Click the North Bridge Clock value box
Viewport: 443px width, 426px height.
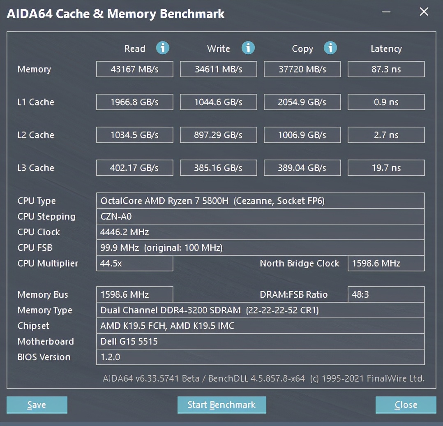pos(386,263)
